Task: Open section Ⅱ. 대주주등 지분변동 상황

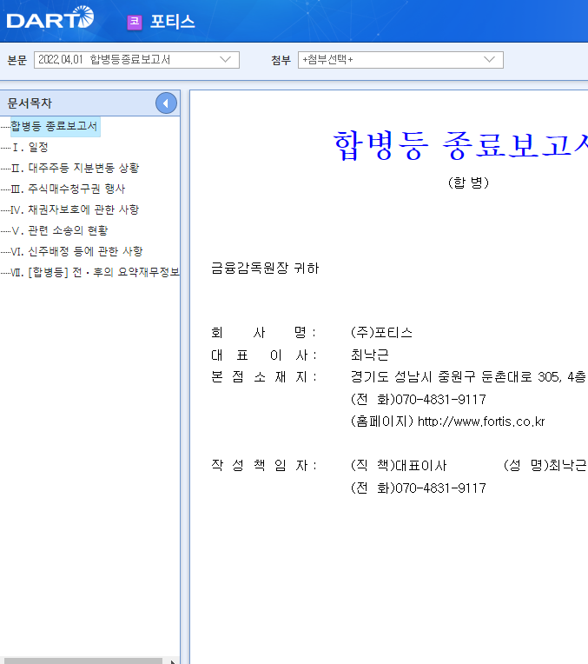Action: (75, 168)
